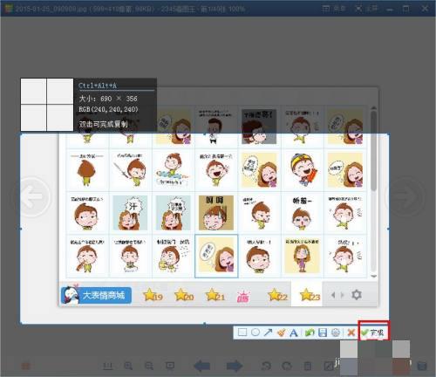436x377 pixels.
Task: Click the zoom out magnifier icon
Action: point(149,366)
